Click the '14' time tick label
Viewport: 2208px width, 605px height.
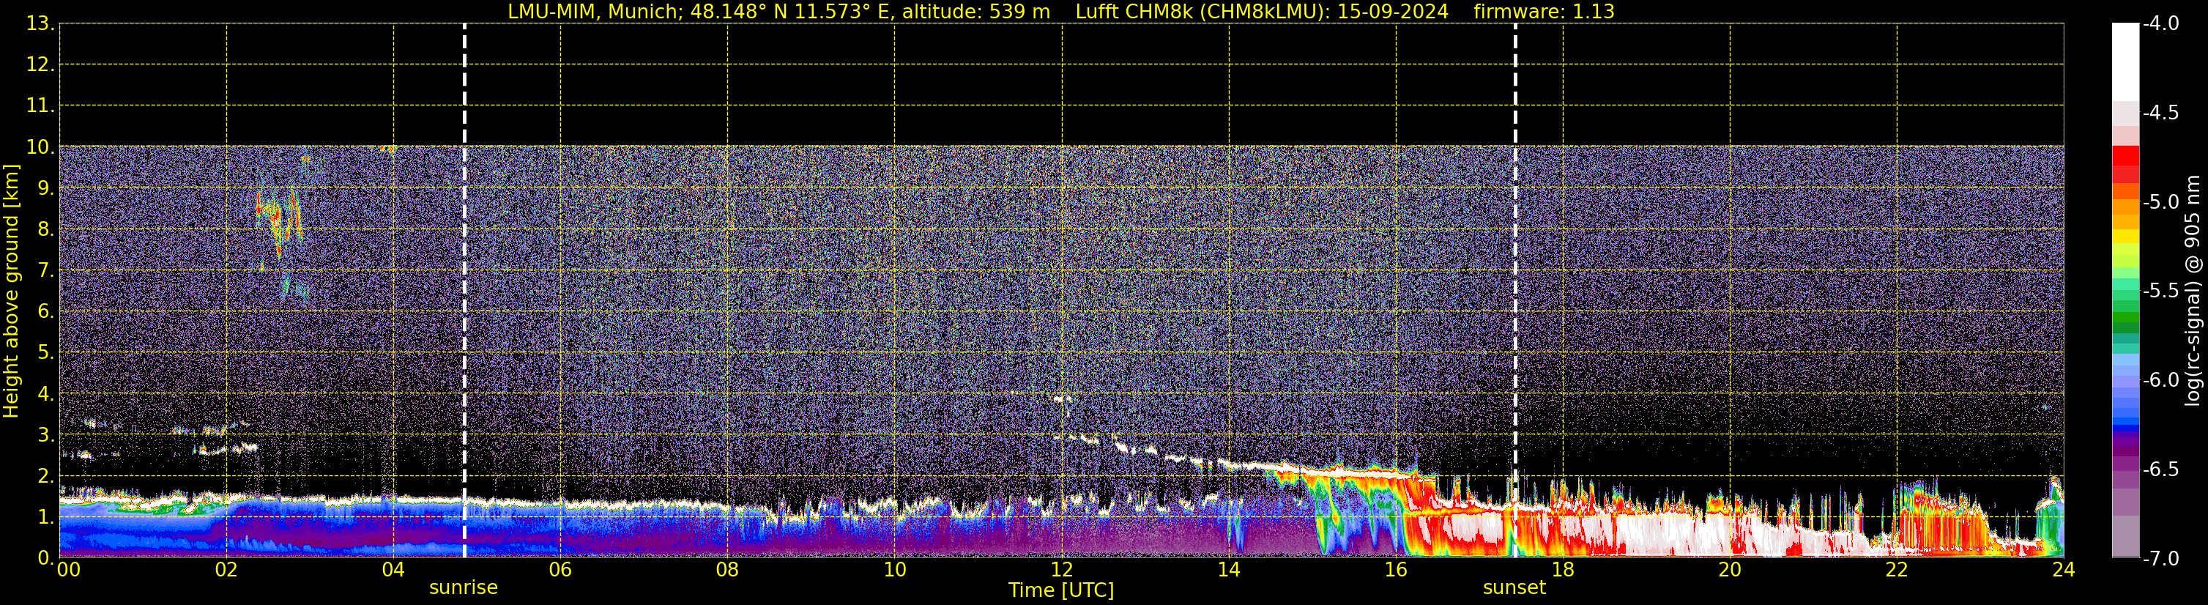coord(1229,570)
